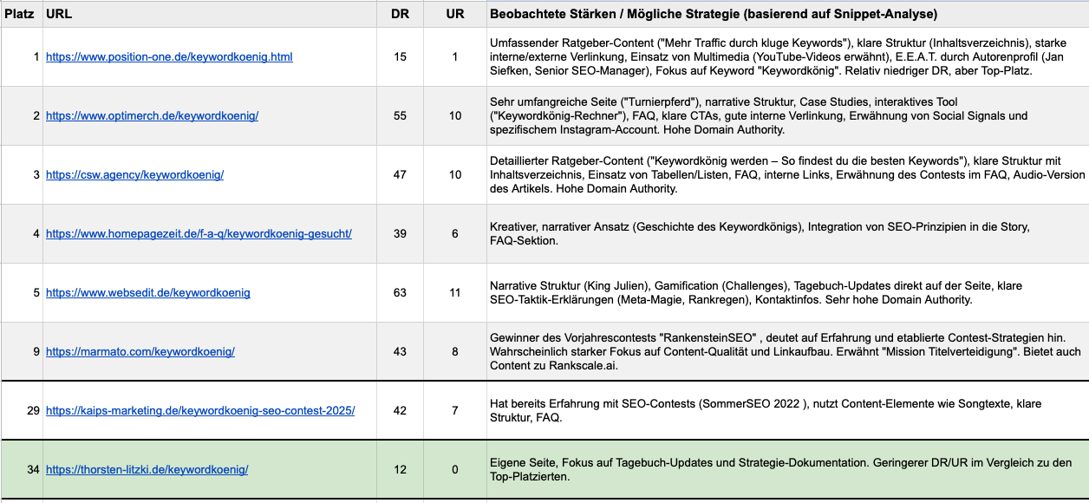The image size is (1089, 503).
Task: Open the position-one.de keywordkoenig link
Action: pyautogui.click(x=169, y=57)
